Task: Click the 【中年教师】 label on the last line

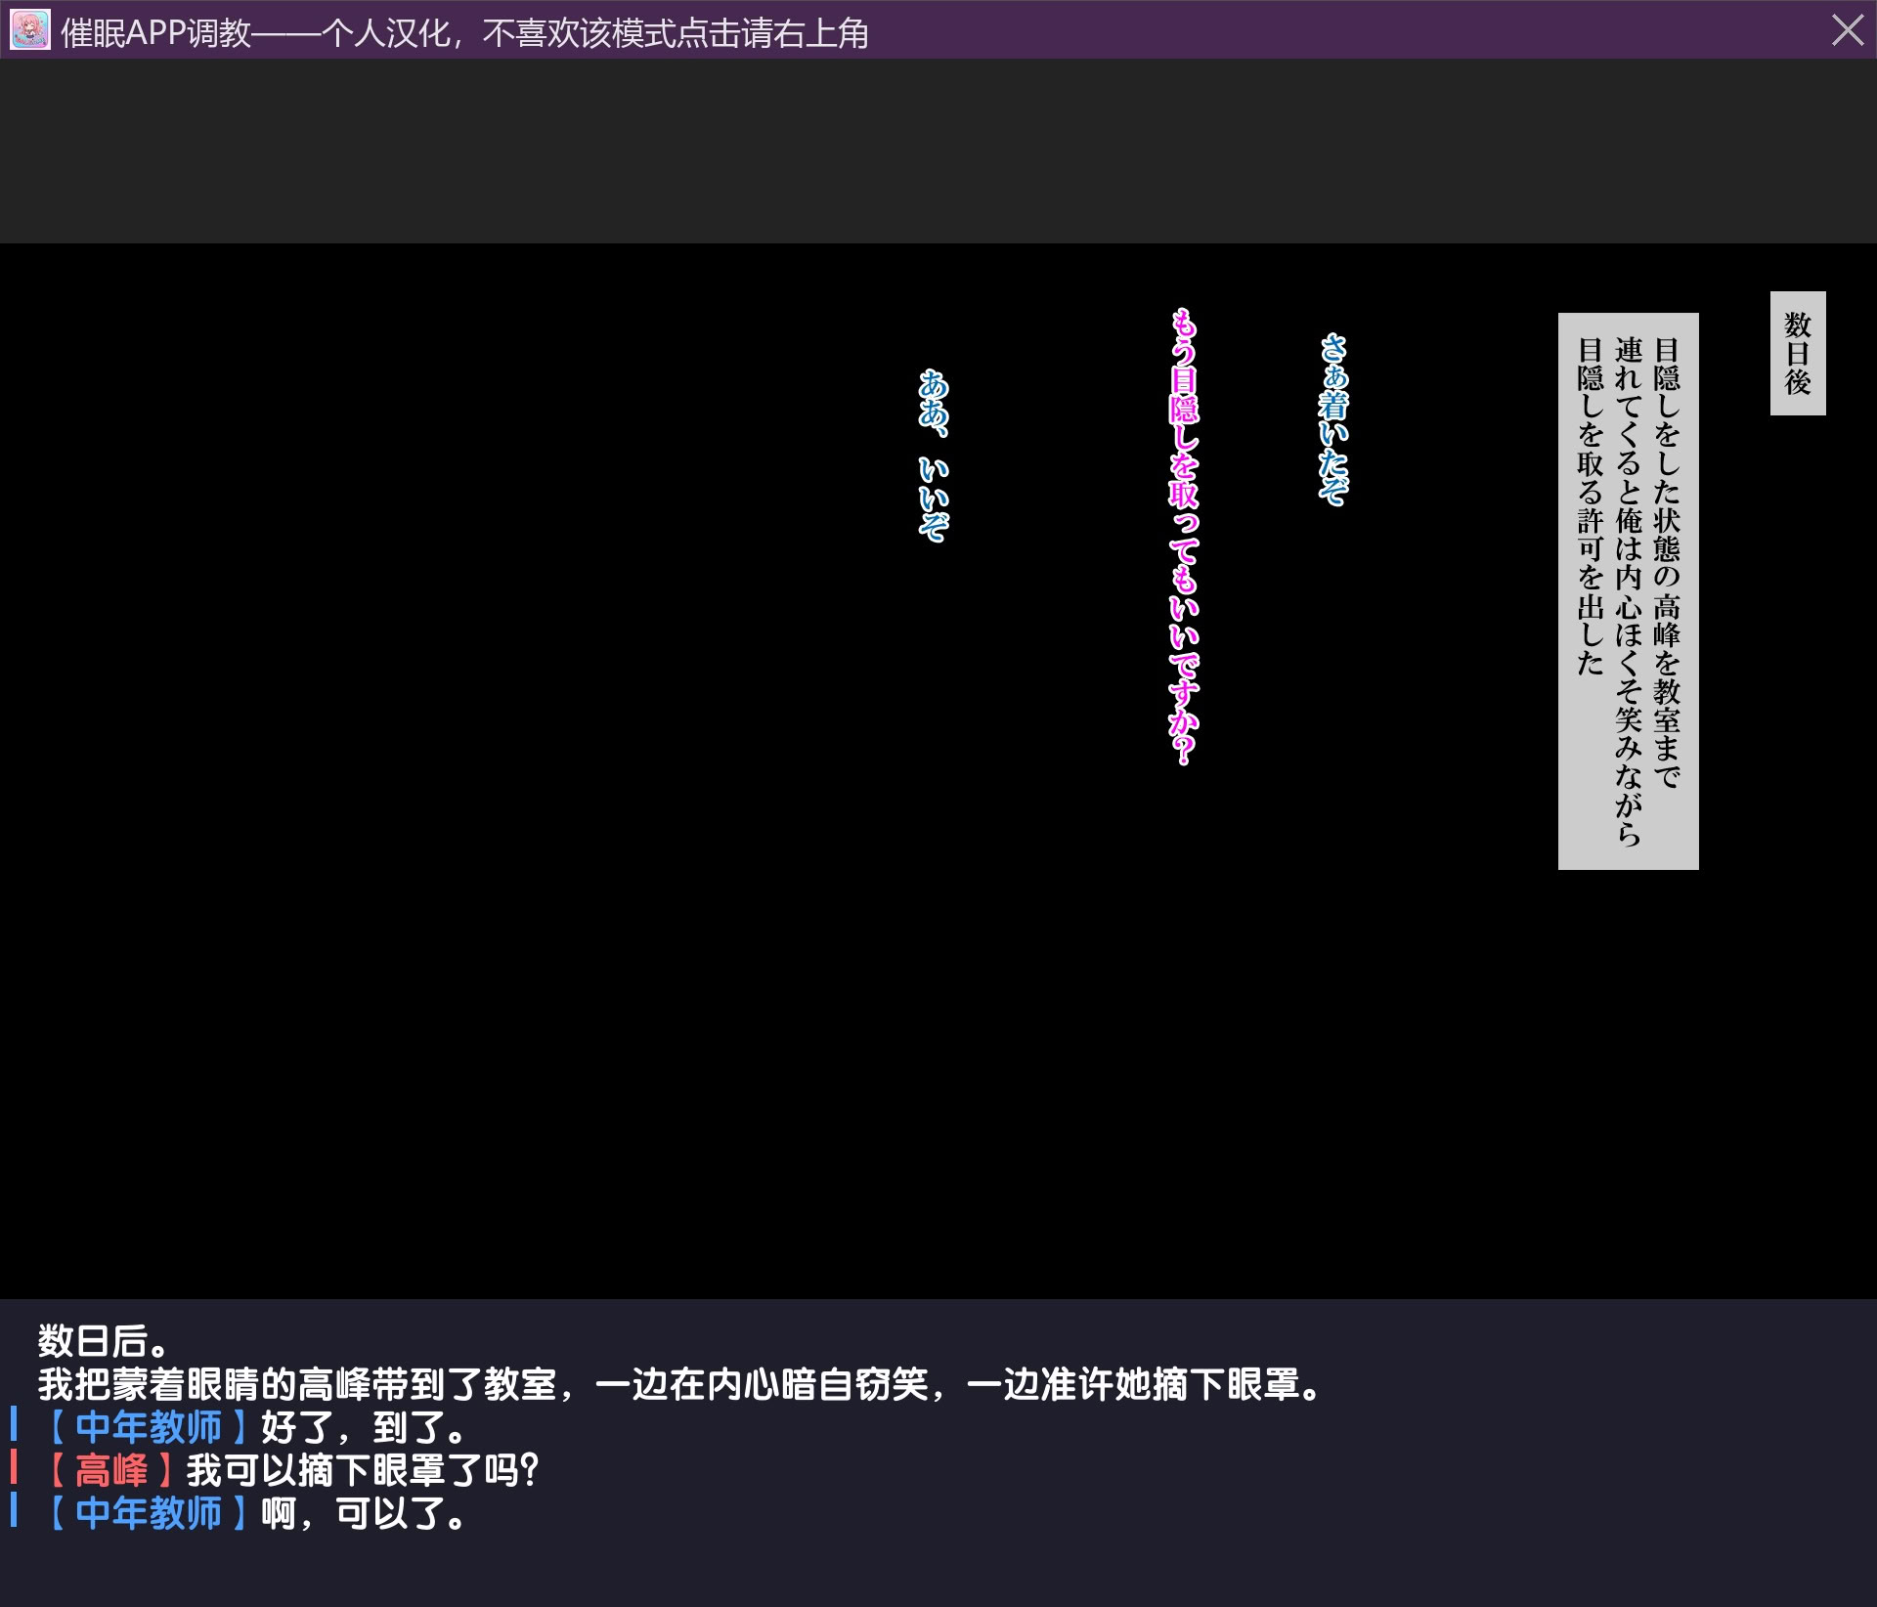Action: point(149,1513)
